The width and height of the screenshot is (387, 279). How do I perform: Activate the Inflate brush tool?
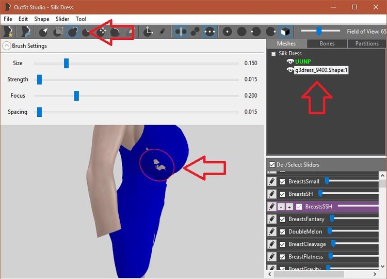pos(73,32)
